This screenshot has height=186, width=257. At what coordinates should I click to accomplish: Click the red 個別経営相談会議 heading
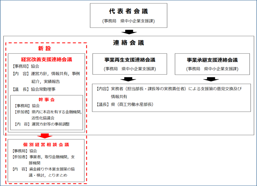(x=46, y=145)
